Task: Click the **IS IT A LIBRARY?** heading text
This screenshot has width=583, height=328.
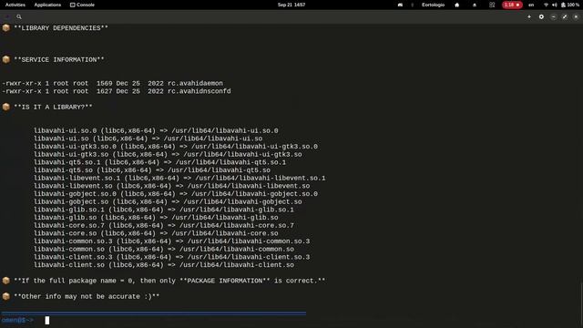Action: (53, 108)
